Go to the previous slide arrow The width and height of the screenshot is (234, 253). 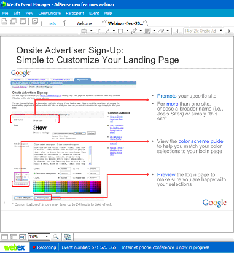point(177,31)
